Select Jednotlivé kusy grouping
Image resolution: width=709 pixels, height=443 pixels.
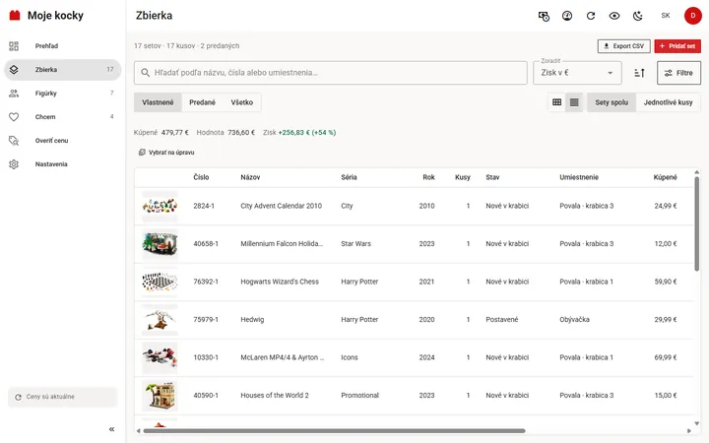click(x=668, y=102)
